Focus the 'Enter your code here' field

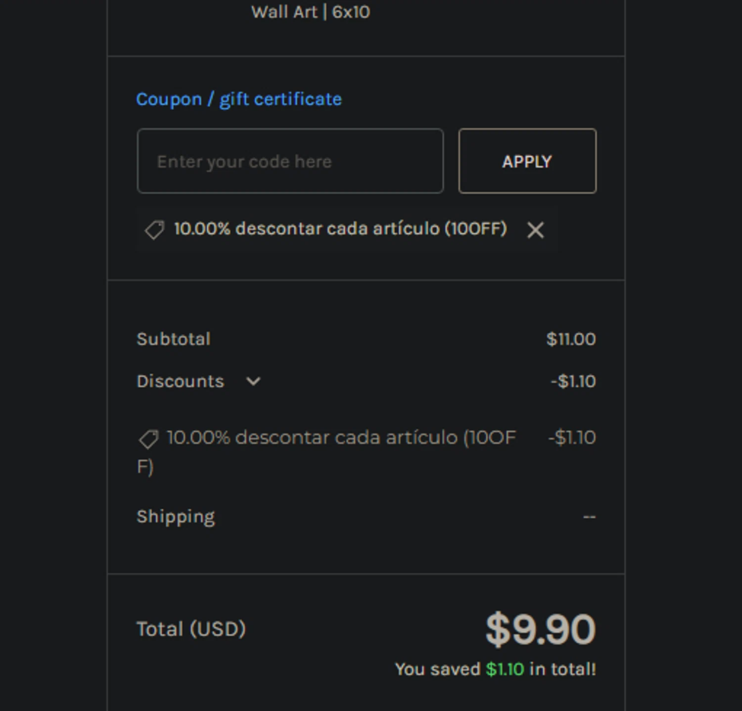point(290,161)
